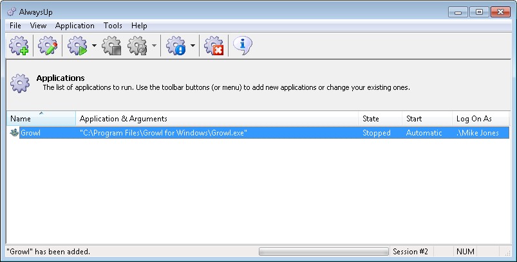Click the Automatic start cell
Screen dimensions: 517x262
(424, 133)
